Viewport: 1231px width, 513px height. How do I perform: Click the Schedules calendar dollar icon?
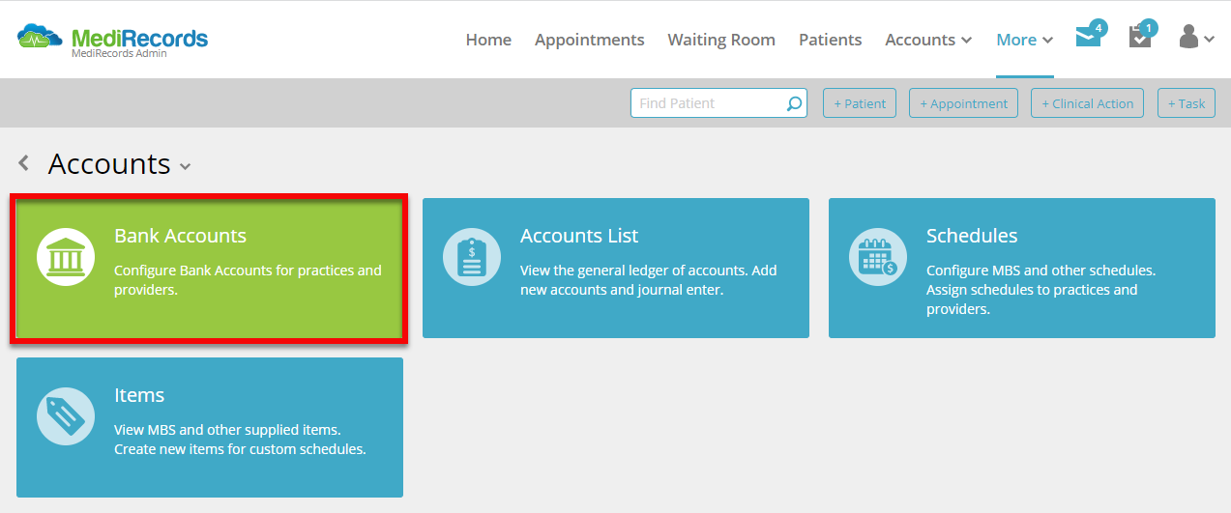[x=878, y=256]
